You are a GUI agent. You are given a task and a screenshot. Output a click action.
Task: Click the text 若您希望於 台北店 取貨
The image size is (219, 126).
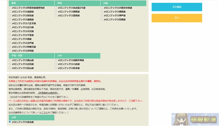point(20,77)
